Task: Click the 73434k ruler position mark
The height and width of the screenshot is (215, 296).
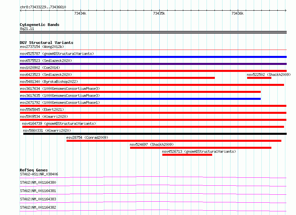Action: pos(80,13)
